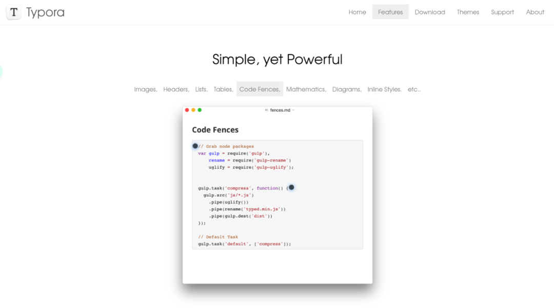Click the Code Fences heading in demo
554x308 pixels.
[215, 130]
